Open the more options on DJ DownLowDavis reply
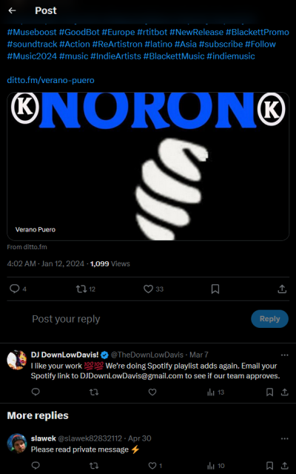Viewport: 296px width, 474px height. 285,355
